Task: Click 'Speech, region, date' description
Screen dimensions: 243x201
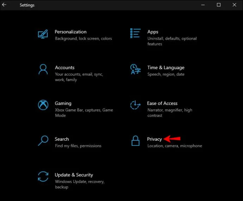Action: tap(166, 74)
